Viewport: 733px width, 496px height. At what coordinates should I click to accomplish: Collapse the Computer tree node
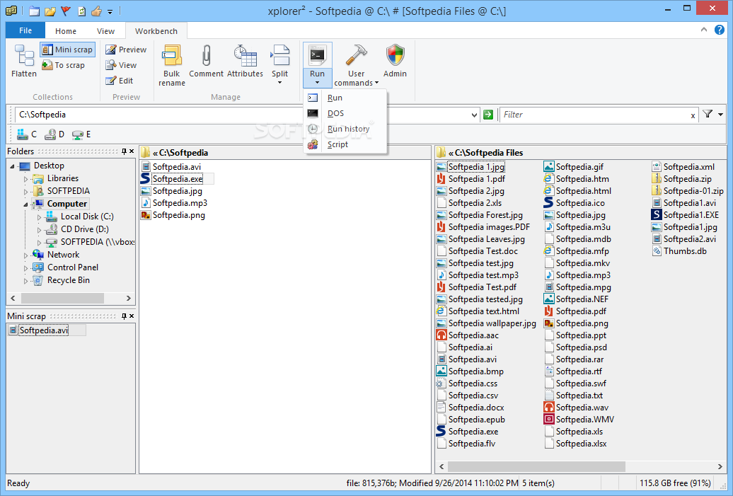click(25, 204)
